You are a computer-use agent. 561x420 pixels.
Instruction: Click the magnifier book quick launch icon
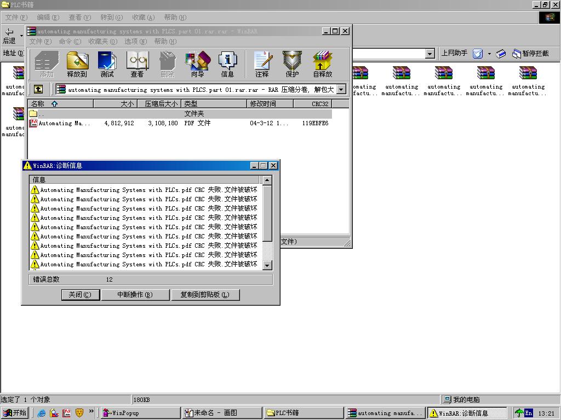[x=54, y=413]
